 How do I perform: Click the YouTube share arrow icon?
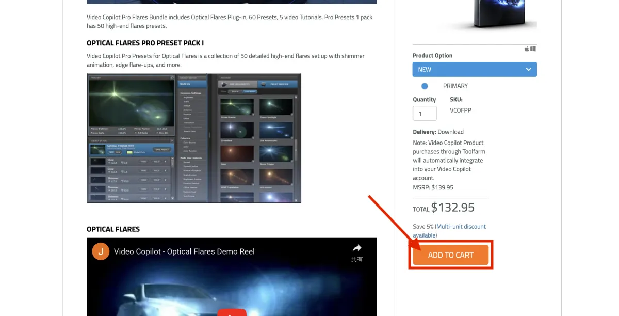(357, 248)
